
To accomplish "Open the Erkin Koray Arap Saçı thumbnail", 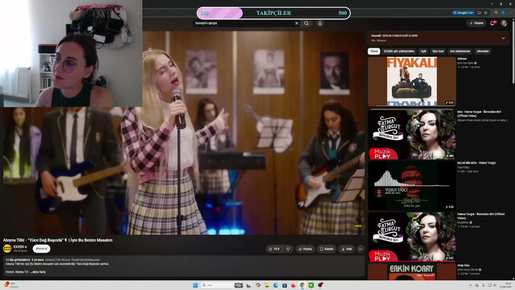I will pos(412,272).
